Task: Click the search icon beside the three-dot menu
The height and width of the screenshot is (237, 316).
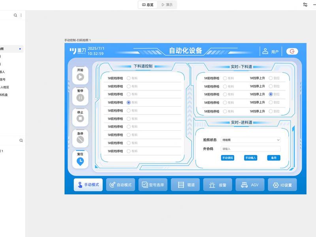Action: [15, 15]
